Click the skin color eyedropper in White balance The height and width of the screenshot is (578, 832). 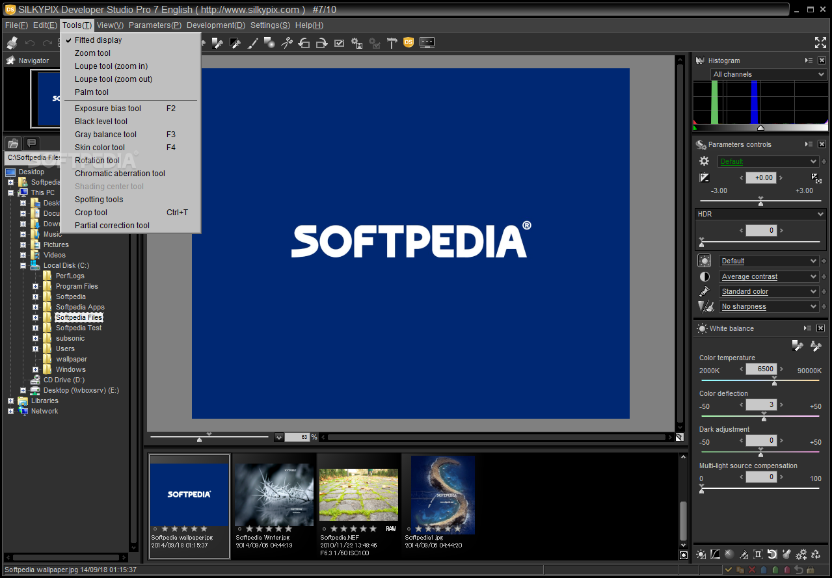click(x=816, y=346)
